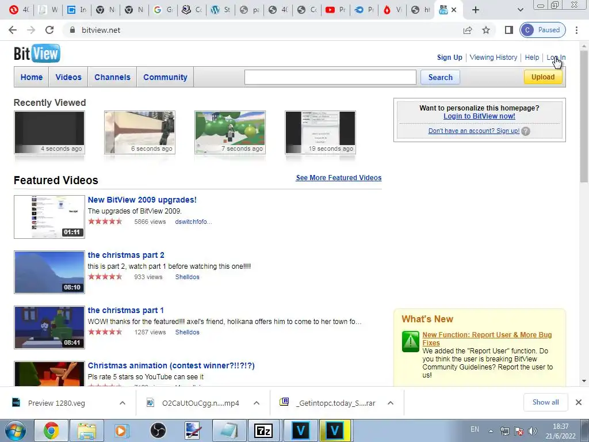Open OBS Studio taskbar icon

tap(158, 430)
